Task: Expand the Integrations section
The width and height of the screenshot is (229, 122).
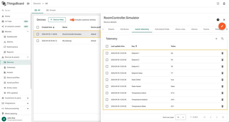Action: point(28,103)
